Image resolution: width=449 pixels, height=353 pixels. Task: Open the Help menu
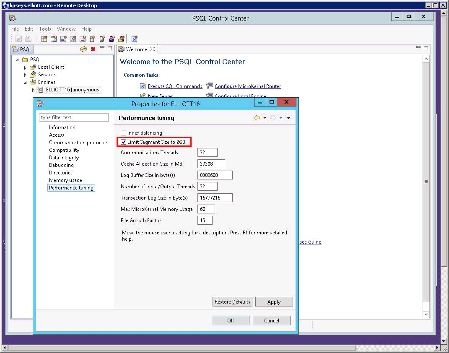86,29
